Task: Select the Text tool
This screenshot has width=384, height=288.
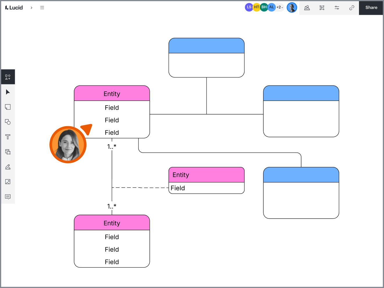Action: click(8, 137)
